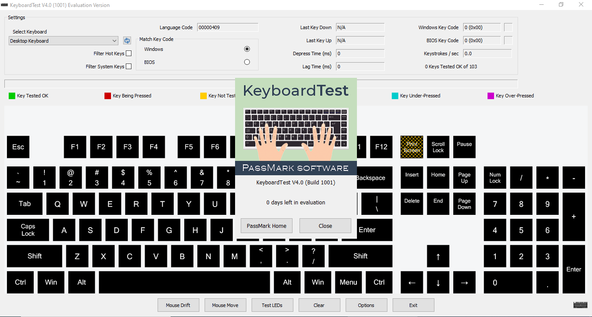Click the Keystrokes / sec field
The width and height of the screenshot is (592, 317).
tap(487, 53)
